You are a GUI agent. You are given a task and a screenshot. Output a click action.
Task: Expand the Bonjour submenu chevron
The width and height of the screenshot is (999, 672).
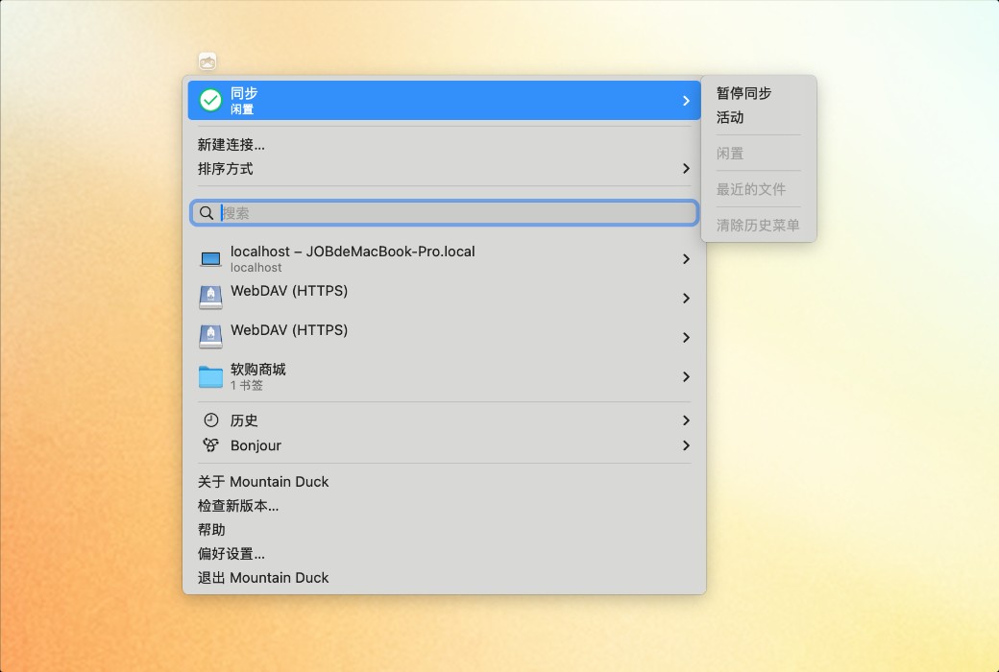(x=686, y=444)
